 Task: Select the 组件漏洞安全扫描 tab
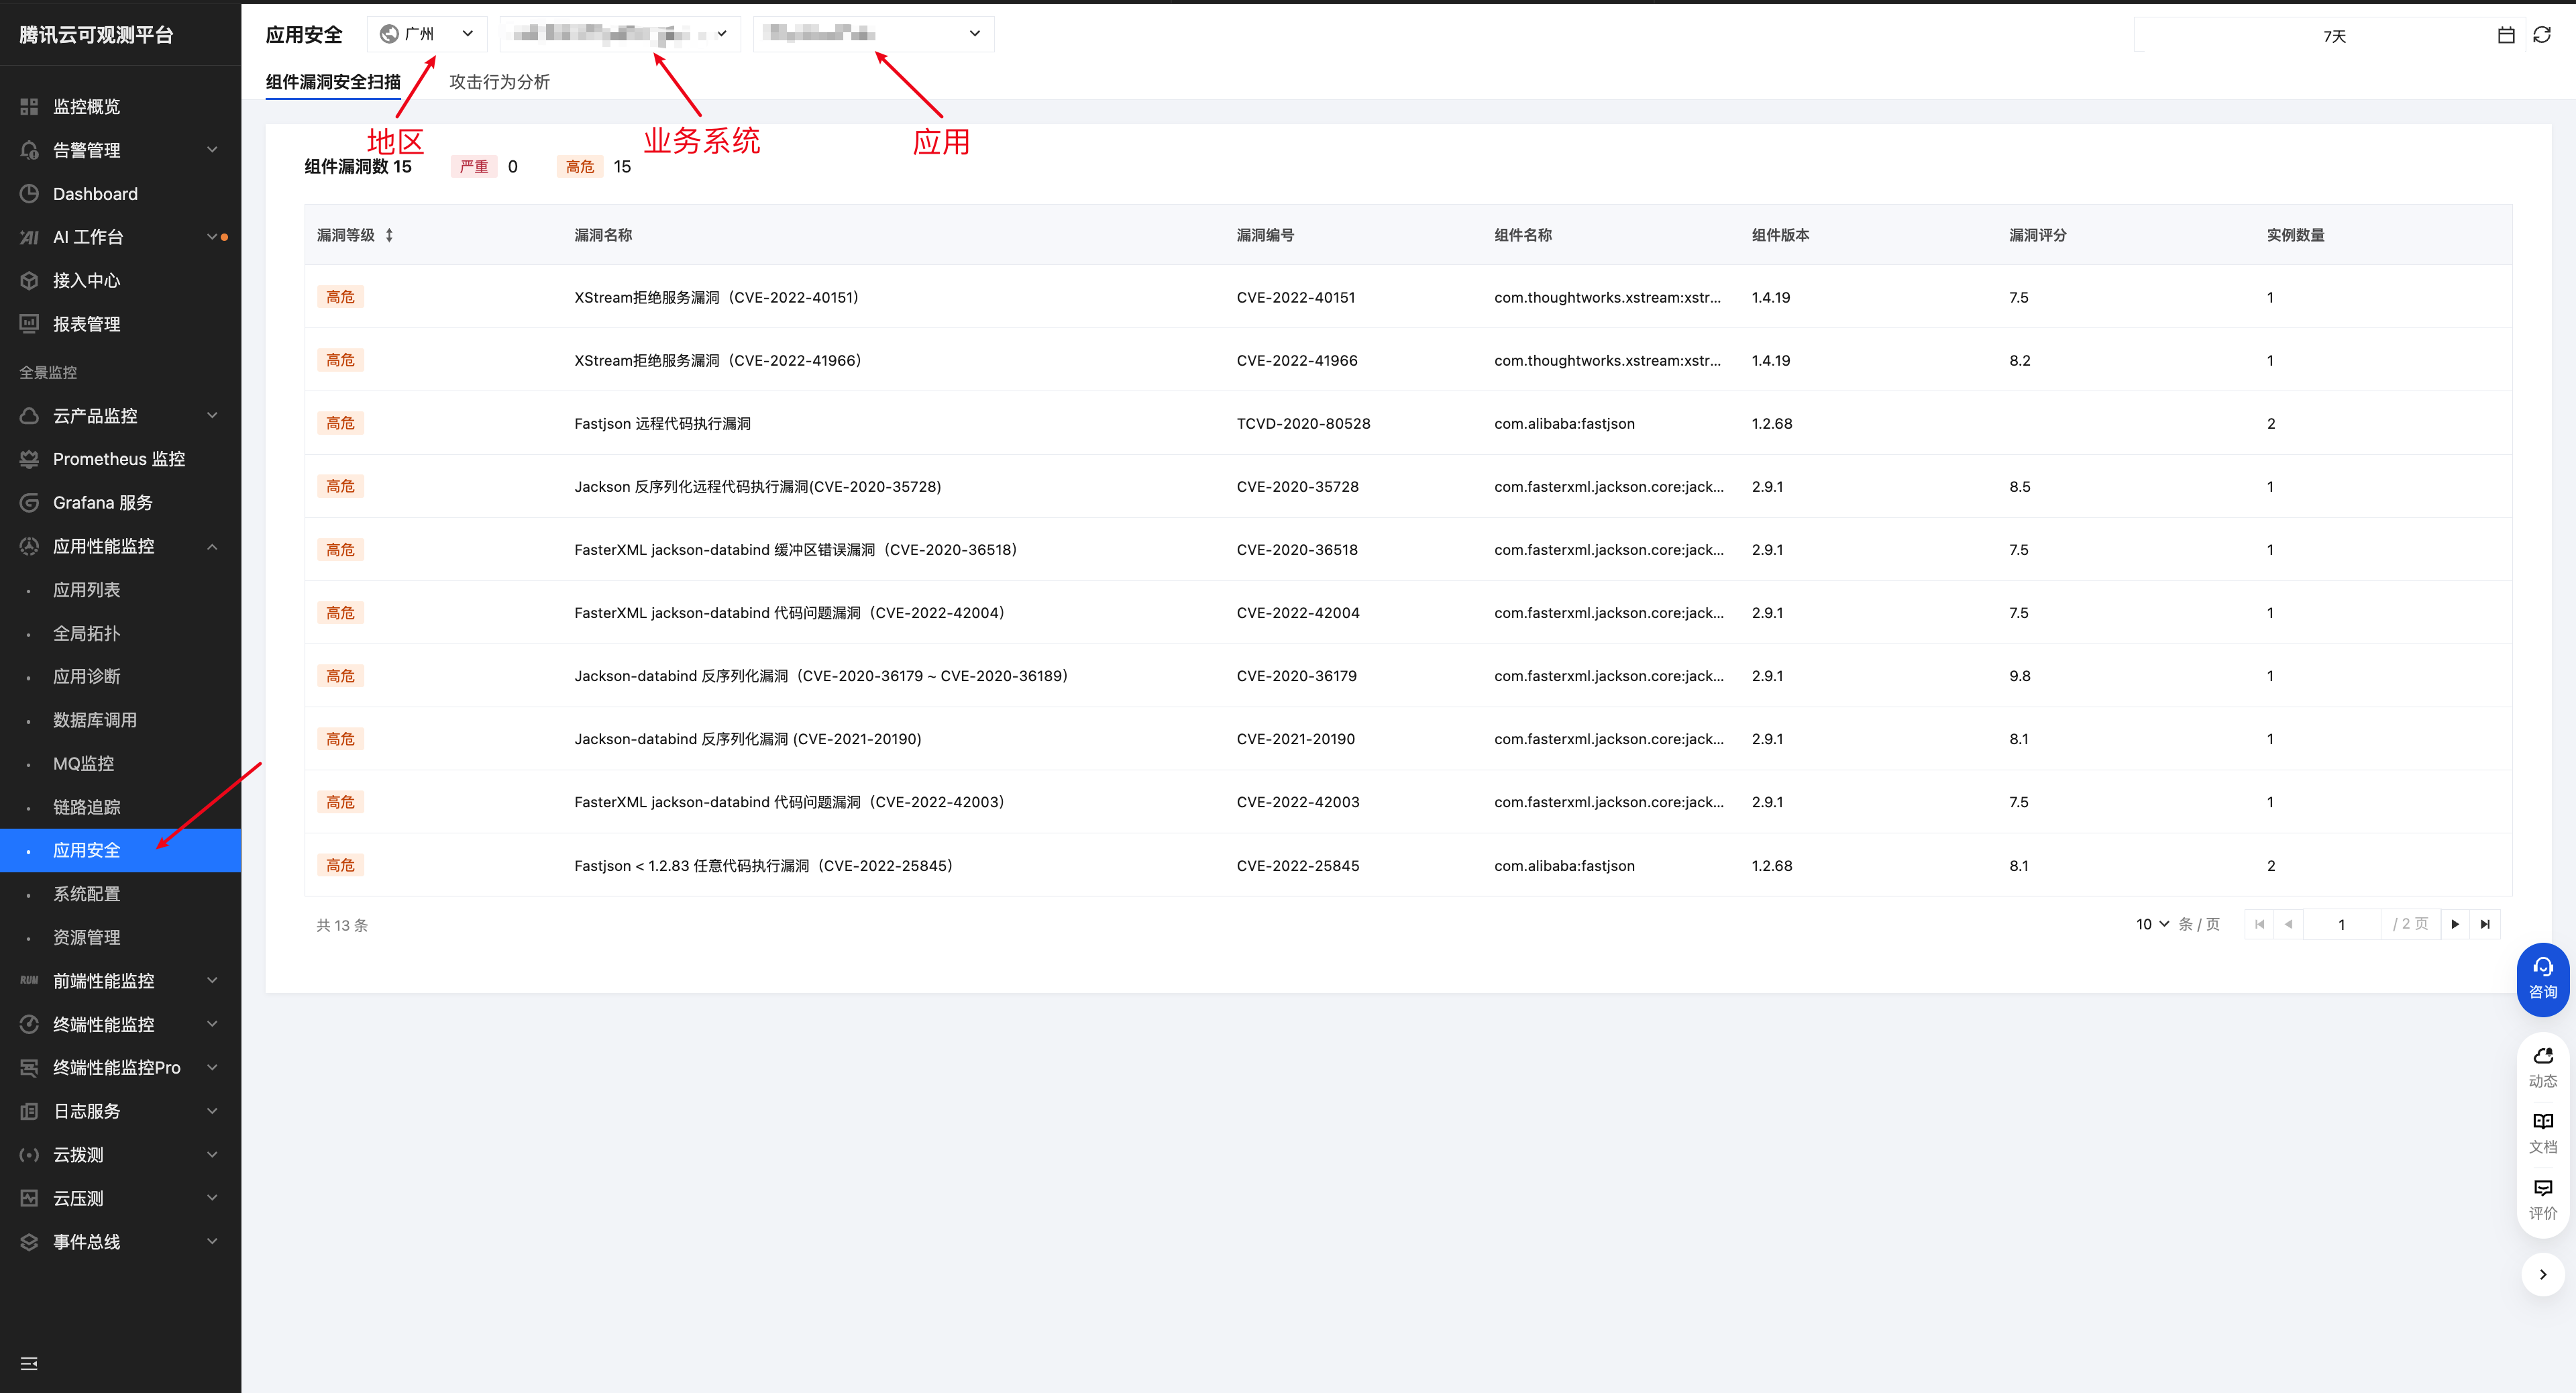333,82
